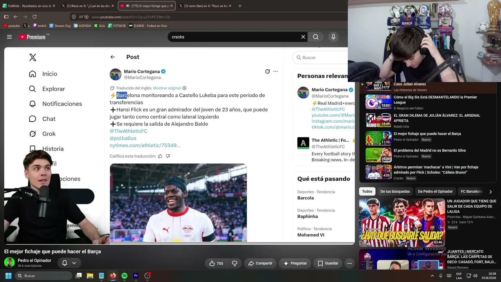Reload the current page
The image size is (501, 282).
point(34,17)
